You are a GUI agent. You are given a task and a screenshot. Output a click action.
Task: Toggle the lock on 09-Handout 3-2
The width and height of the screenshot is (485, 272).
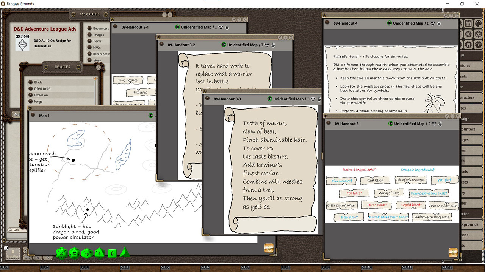tap(273, 45)
